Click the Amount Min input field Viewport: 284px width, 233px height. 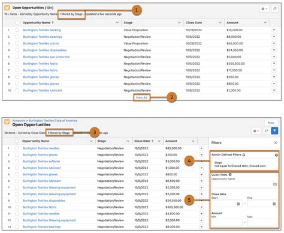pyautogui.click(x=226, y=222)
